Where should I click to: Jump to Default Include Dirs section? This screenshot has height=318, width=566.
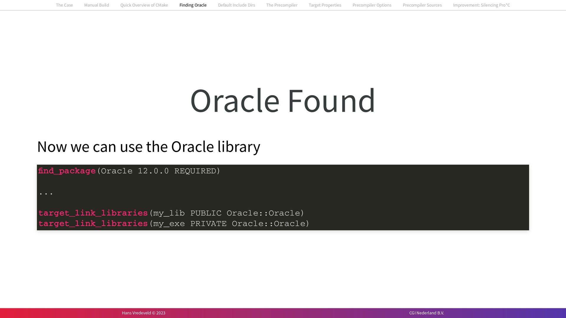[236, 5]
